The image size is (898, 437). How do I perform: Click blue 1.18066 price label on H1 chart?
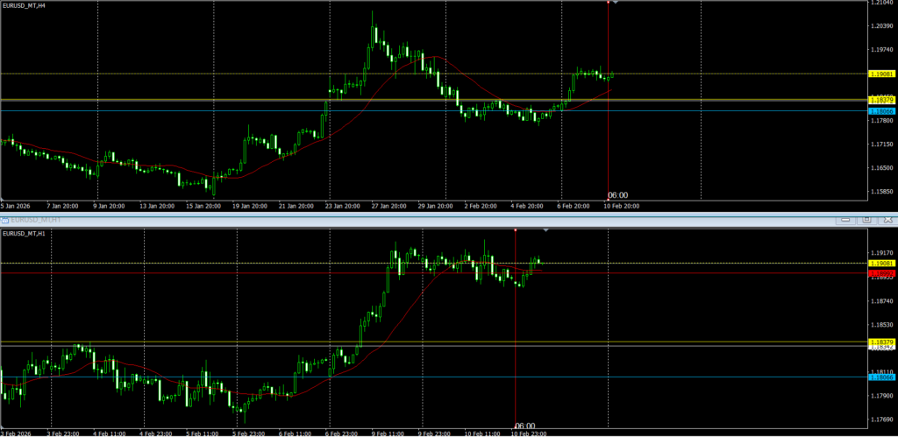coord(881,377)
